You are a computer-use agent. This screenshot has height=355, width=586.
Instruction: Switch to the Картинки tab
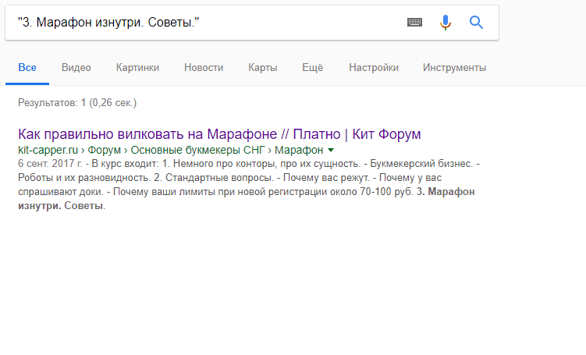(137, 68)
